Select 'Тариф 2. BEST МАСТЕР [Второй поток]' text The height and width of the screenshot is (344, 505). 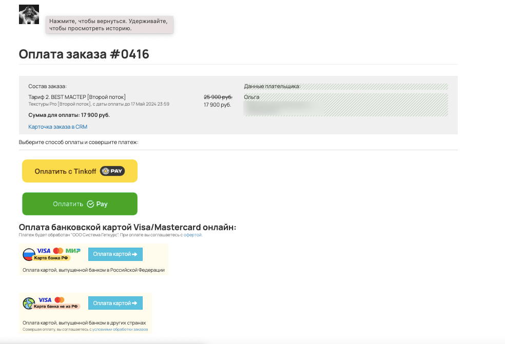[77, 97]
